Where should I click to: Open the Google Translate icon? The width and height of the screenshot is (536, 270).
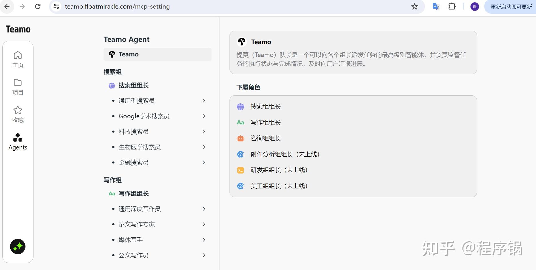(x=436, y=7)
